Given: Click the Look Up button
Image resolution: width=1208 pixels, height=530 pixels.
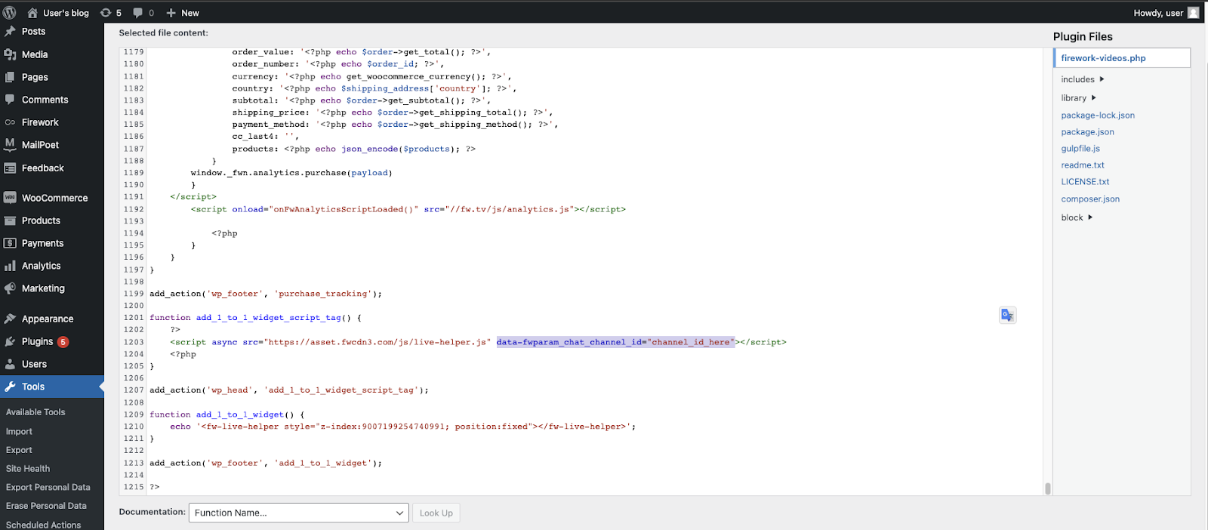Looking at the screenshot, I should tap(436, 513).
